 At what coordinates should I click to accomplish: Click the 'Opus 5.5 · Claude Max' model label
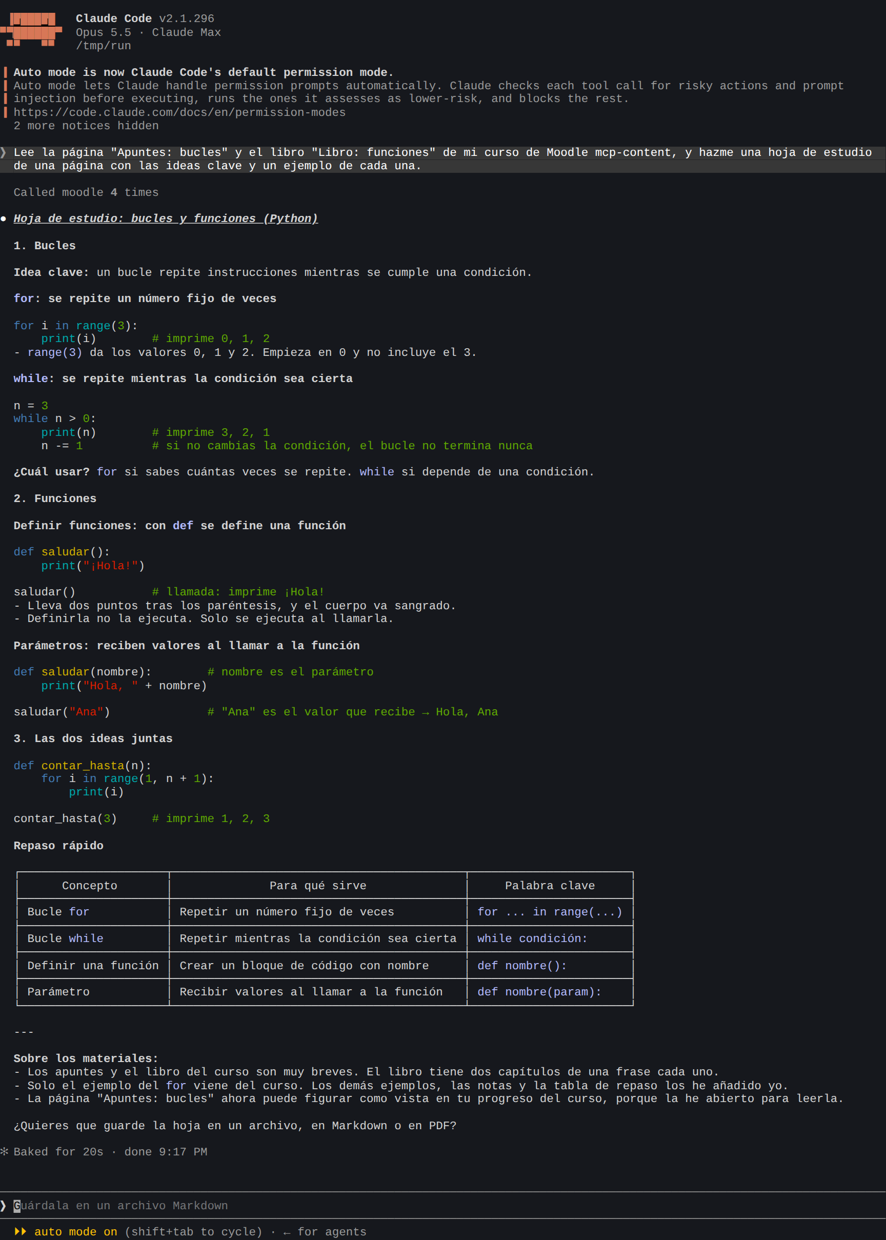(148, 32)
